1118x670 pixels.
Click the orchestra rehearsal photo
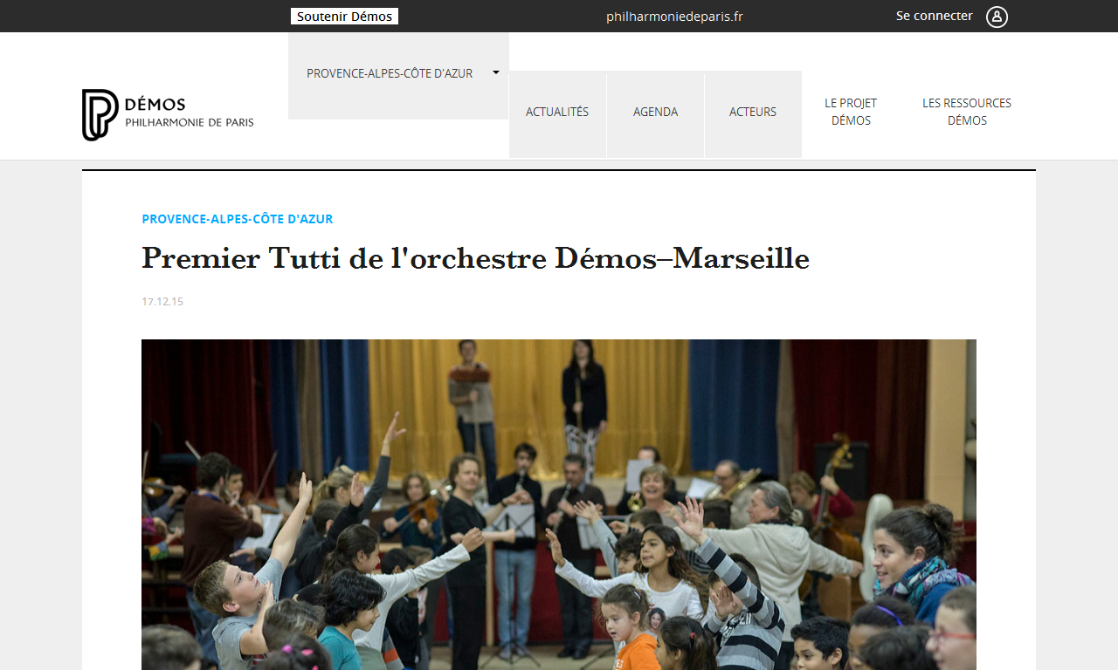pyautogui.click(x=559, y=504)
